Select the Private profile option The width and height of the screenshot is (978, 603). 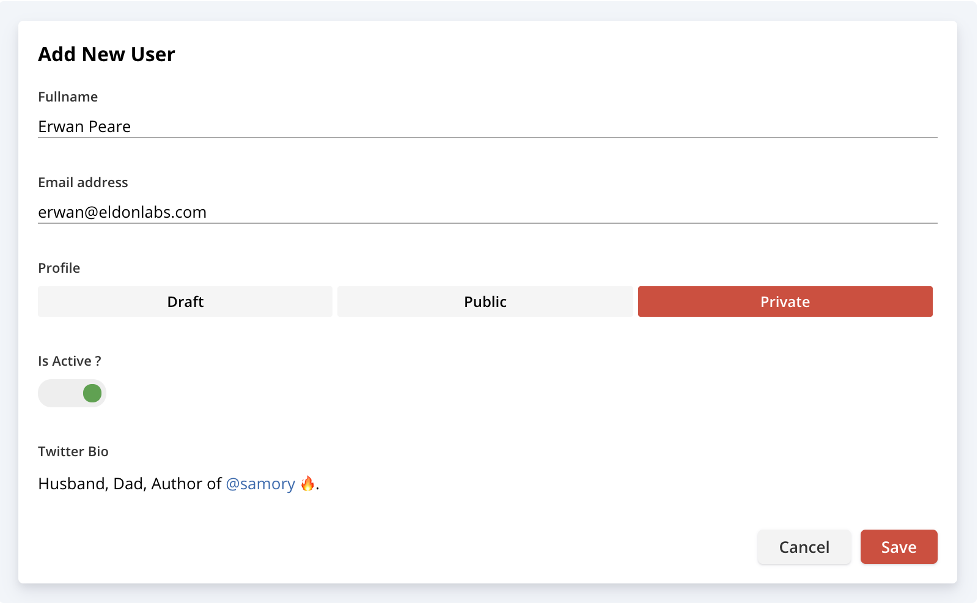[785, 301]
